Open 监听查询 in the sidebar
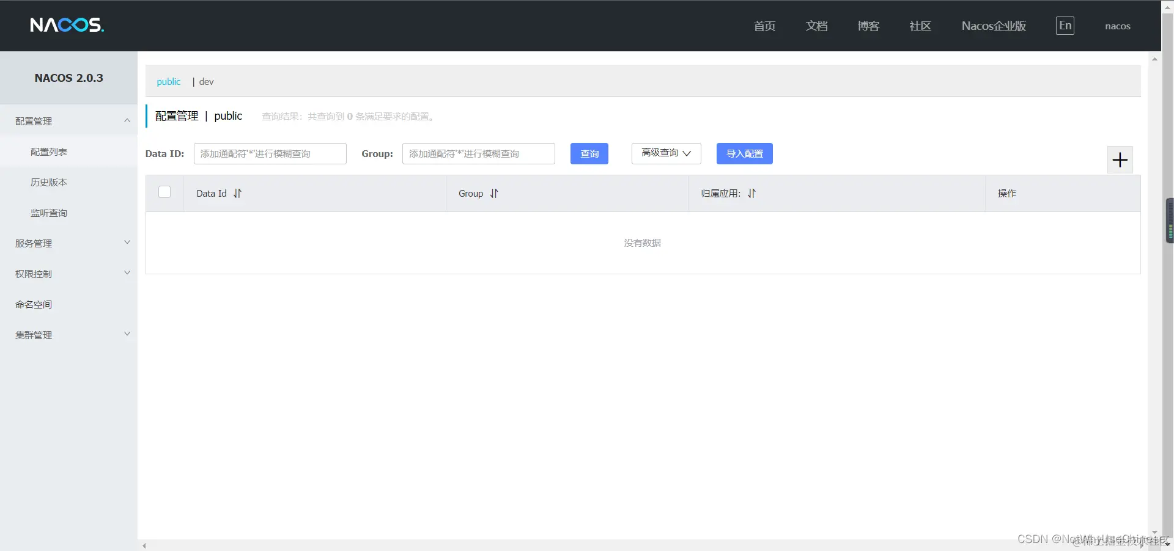This screenshot has width=1174, height=551. (x=68, y=213)
